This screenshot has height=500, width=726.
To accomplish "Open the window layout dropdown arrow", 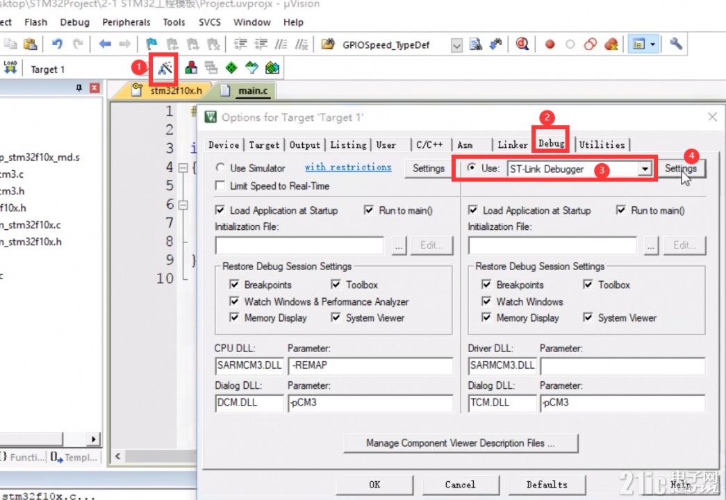I will 653,44.
